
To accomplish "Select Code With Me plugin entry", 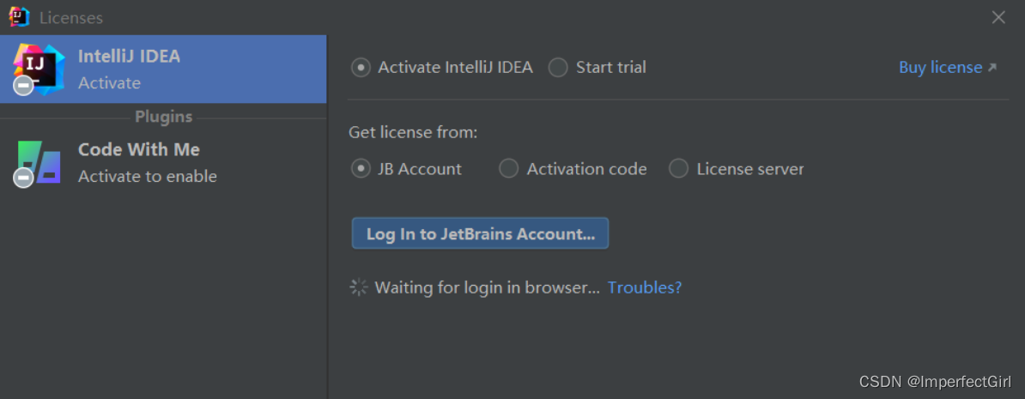I will pyautogui.click(x=163, y=163).
